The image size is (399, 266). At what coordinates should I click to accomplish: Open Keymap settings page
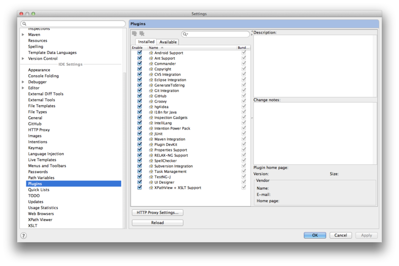coord(35,148)
